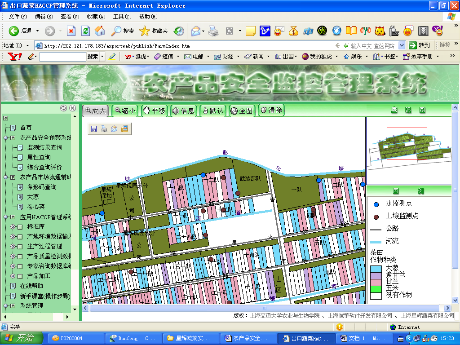Activate the 放大 zoom-in tool
Image resolution: width=460 pixels, height=345 pixels.
[x=95, y=111]
